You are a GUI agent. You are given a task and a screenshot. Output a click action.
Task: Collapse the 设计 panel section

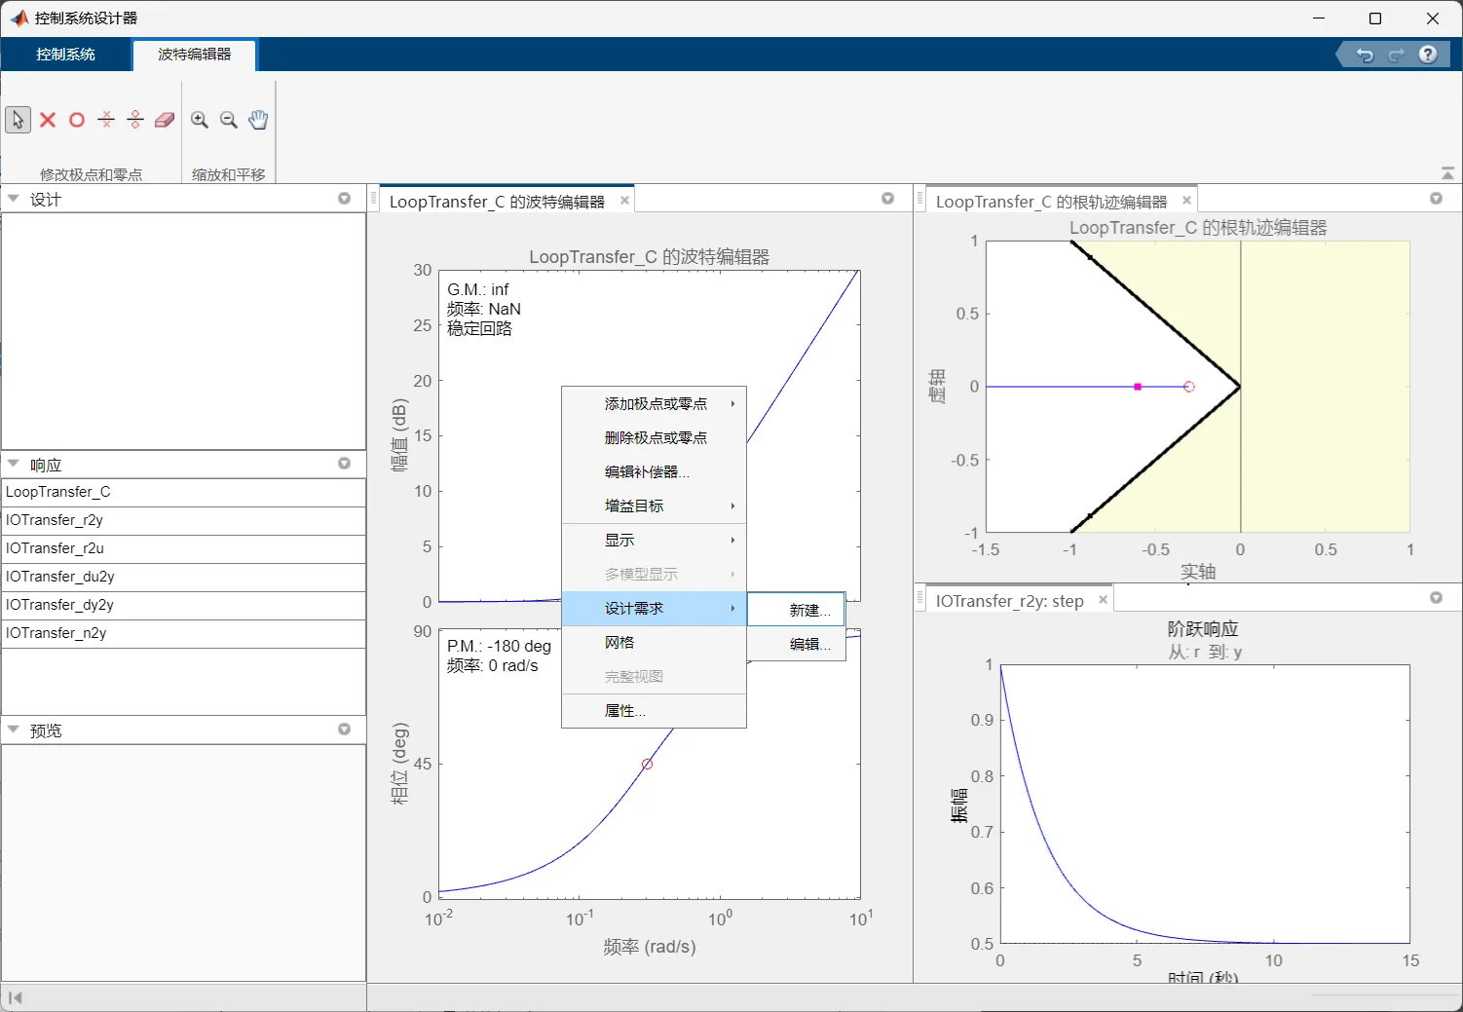tap(14, 199)
